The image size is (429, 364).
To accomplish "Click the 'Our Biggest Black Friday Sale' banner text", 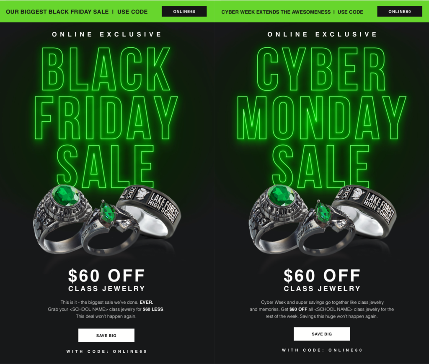I will [x=57, y=12].
